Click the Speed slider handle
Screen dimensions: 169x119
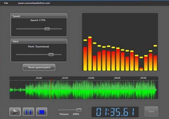click(x=47, y=29)
